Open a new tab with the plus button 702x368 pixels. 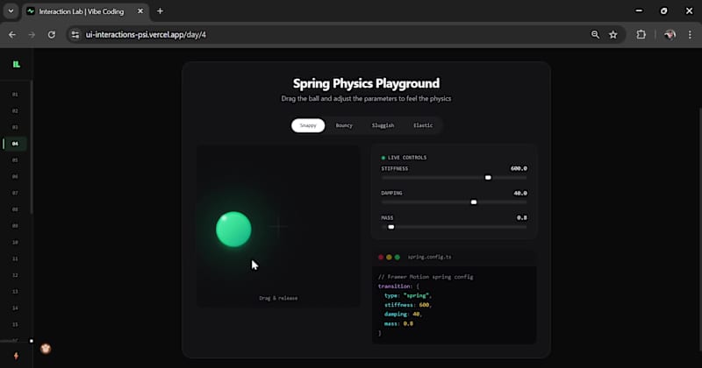coord(160,11)
